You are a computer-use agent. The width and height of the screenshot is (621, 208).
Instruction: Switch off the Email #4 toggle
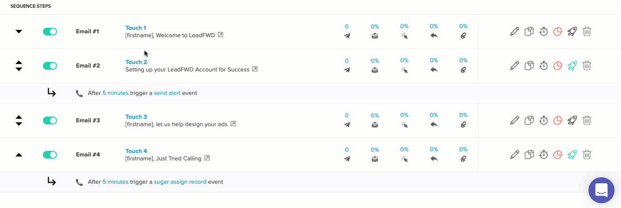(x=50, y=155)
